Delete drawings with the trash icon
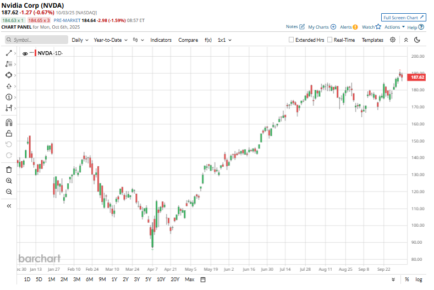The width and height of the screenshot is (434, 290). (x=9, y=170)
